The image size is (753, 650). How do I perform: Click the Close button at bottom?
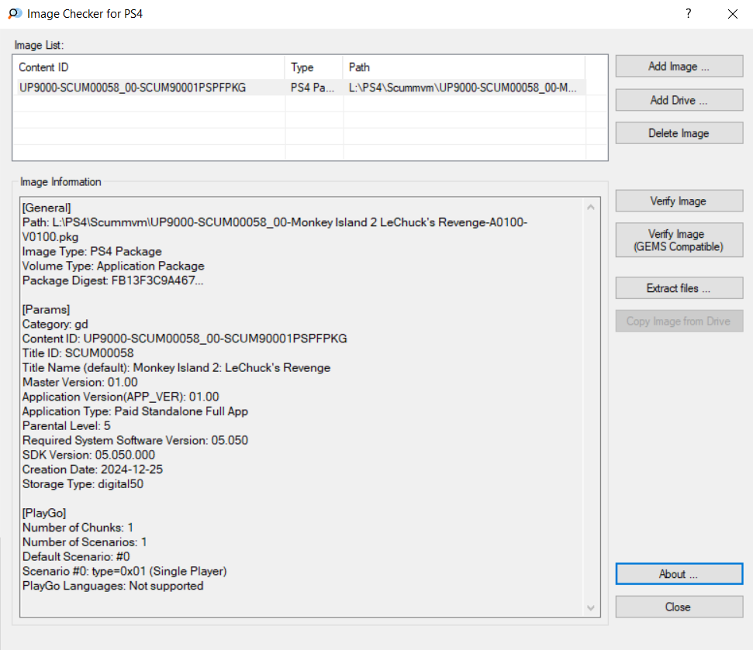[679, 607]
